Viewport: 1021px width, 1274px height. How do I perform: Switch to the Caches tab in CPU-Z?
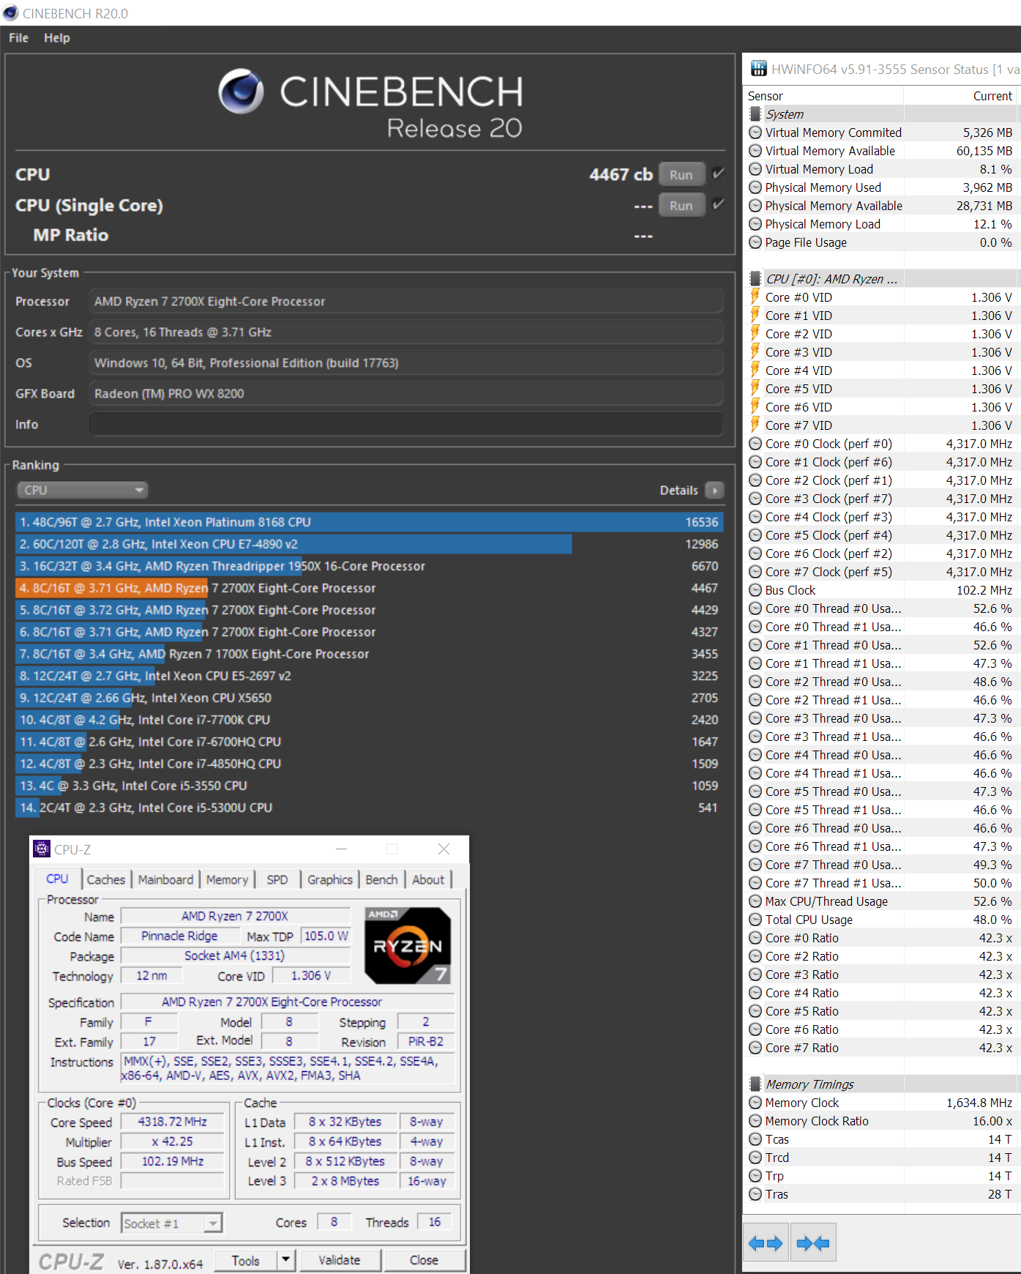coord(106,879)
